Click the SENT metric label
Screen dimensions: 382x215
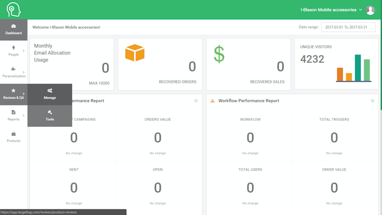74,170
